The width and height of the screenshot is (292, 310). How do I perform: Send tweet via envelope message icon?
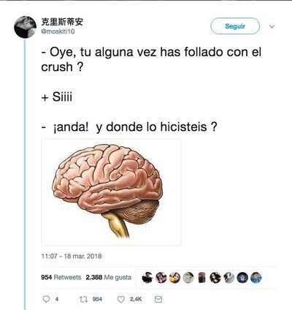click(158, 299)
